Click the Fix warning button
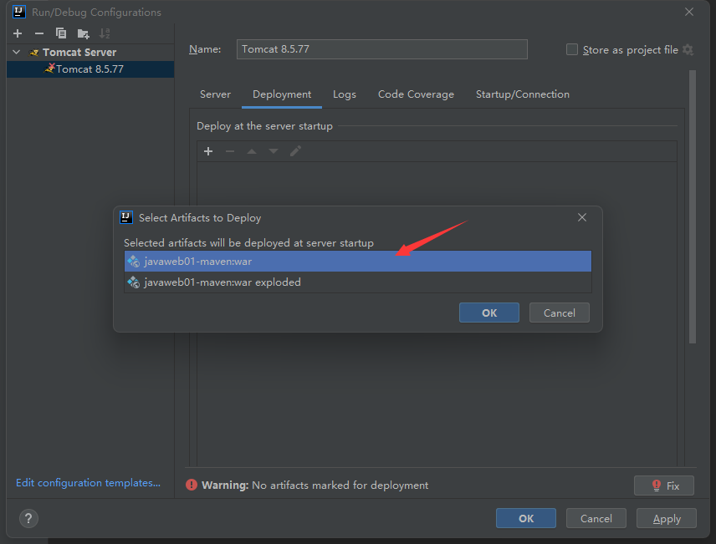Viewport: 716px width, 544px height. click(x=664, y=486)
